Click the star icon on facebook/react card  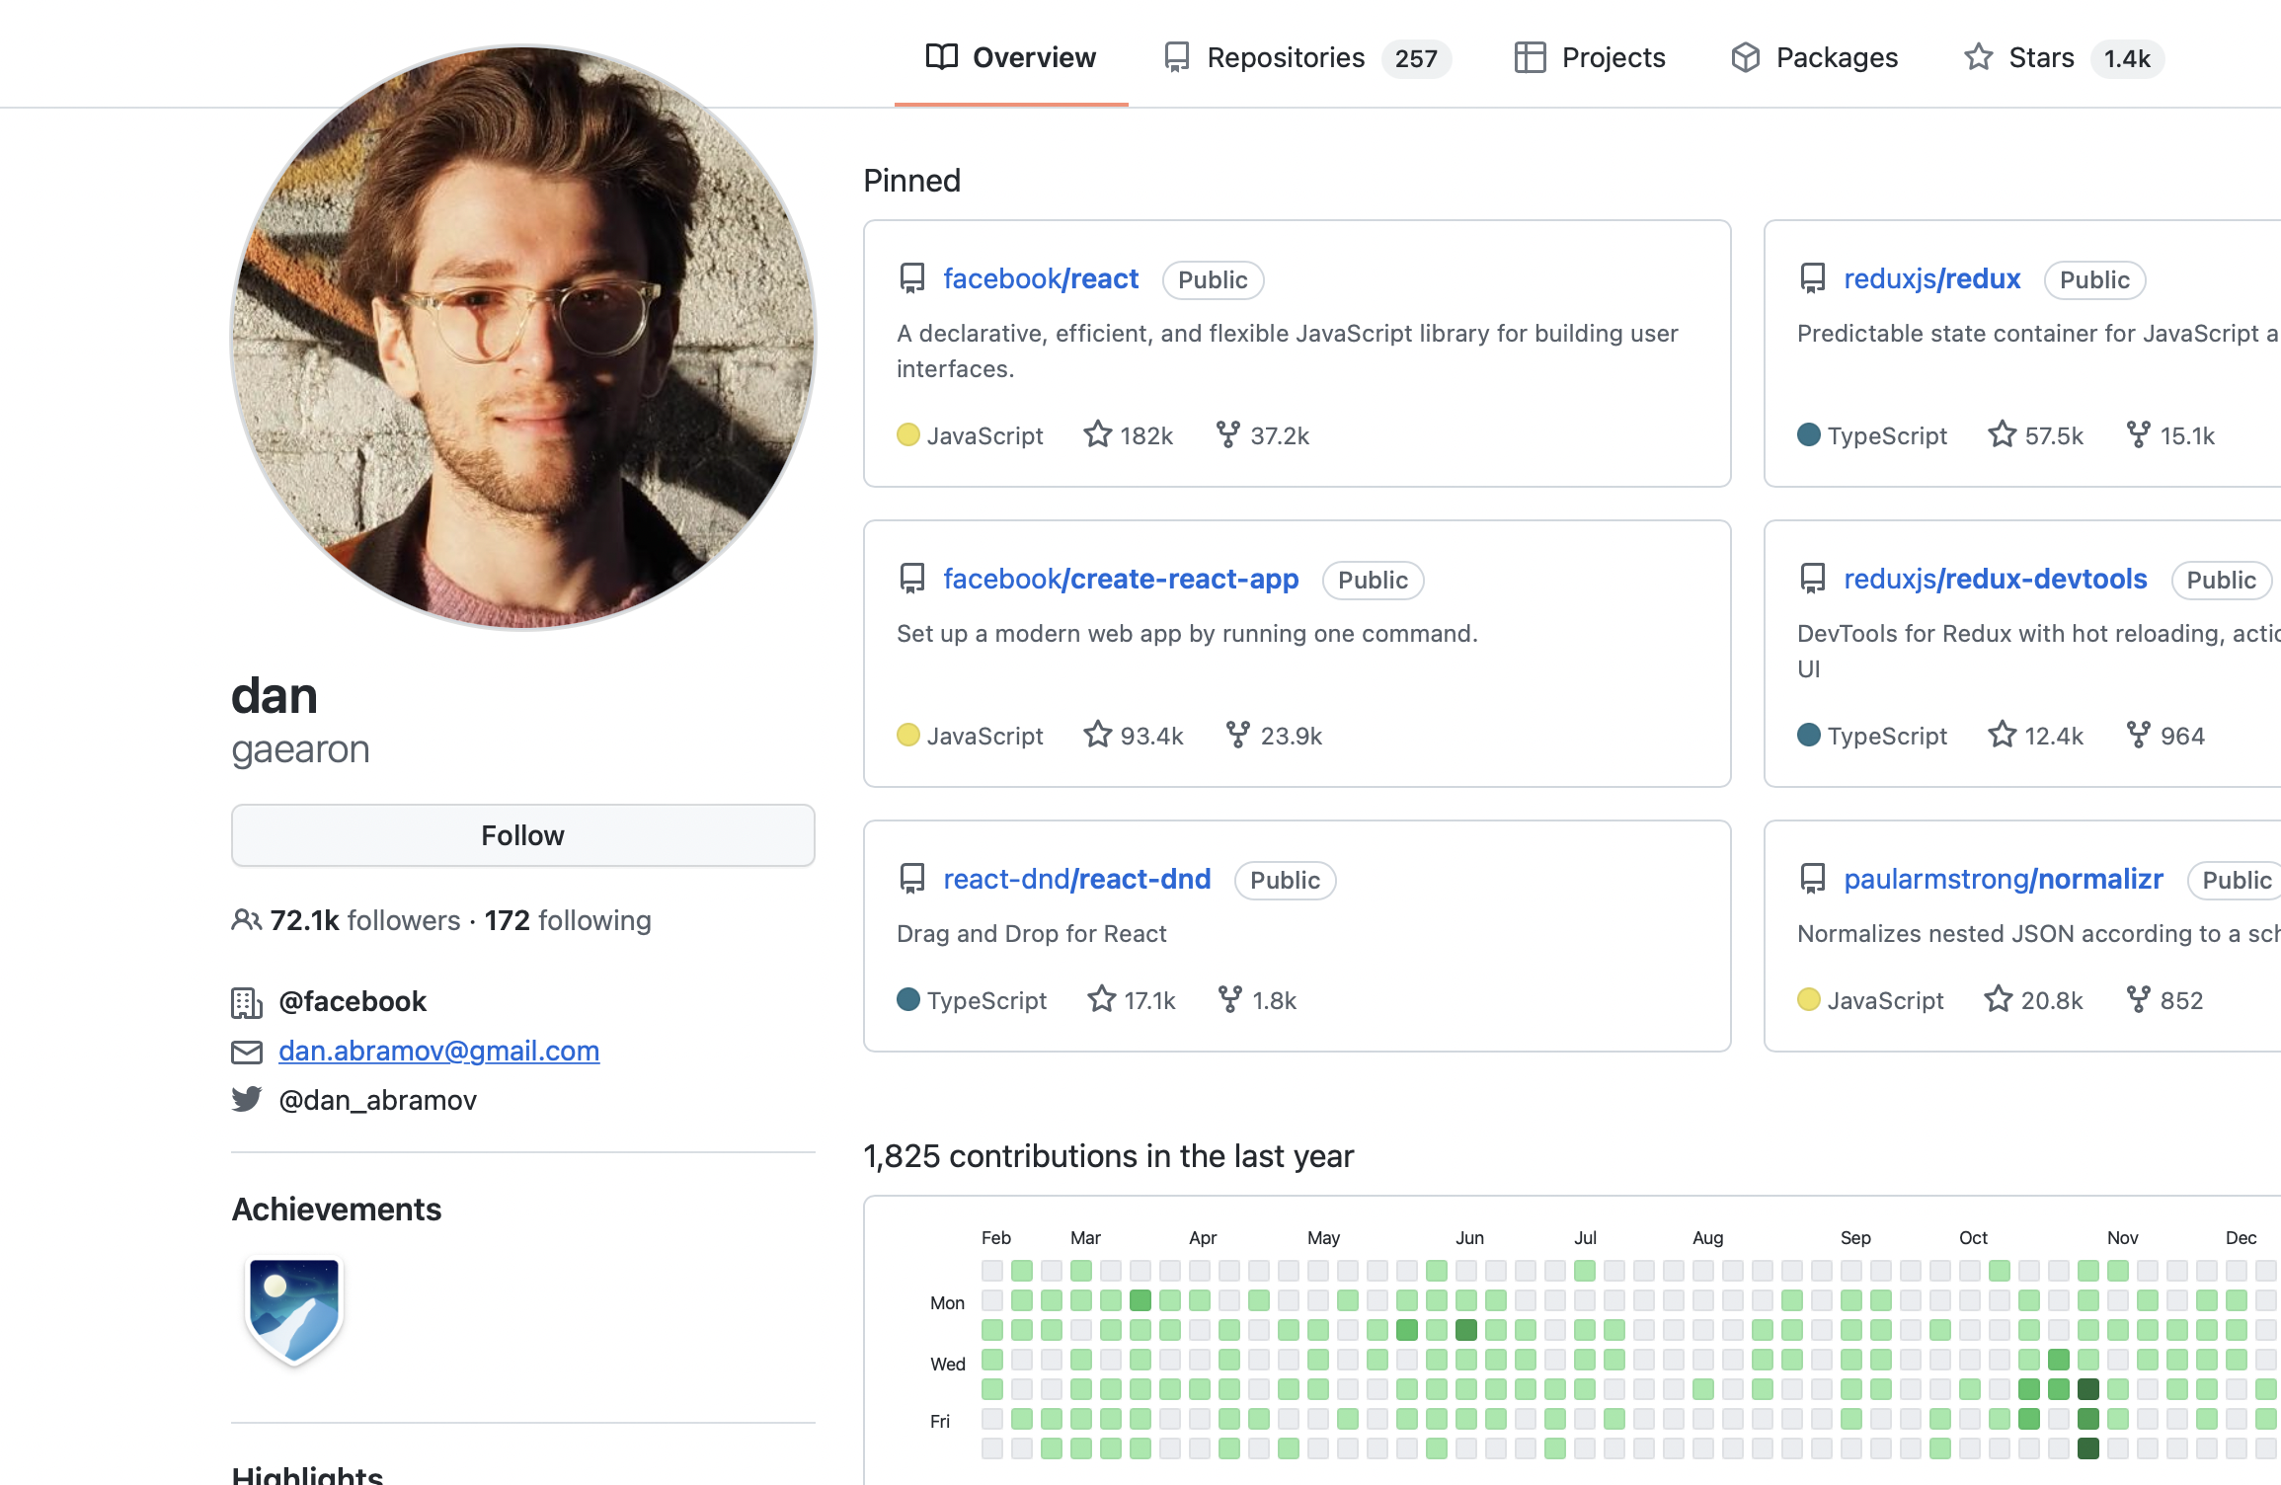(1097, 434)
